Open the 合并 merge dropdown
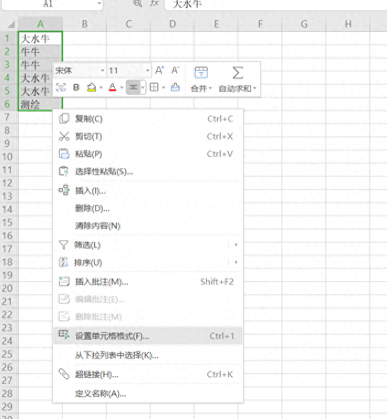 201,89
